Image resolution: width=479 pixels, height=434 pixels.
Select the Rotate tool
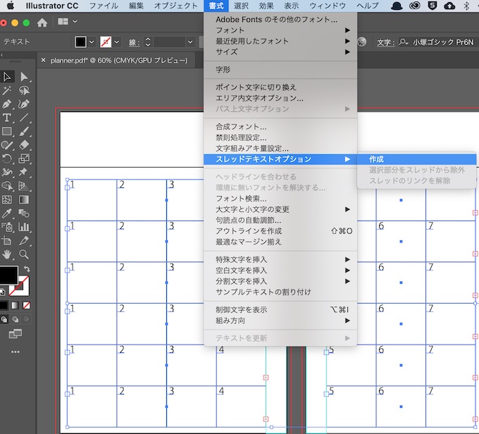coord(7,159)
